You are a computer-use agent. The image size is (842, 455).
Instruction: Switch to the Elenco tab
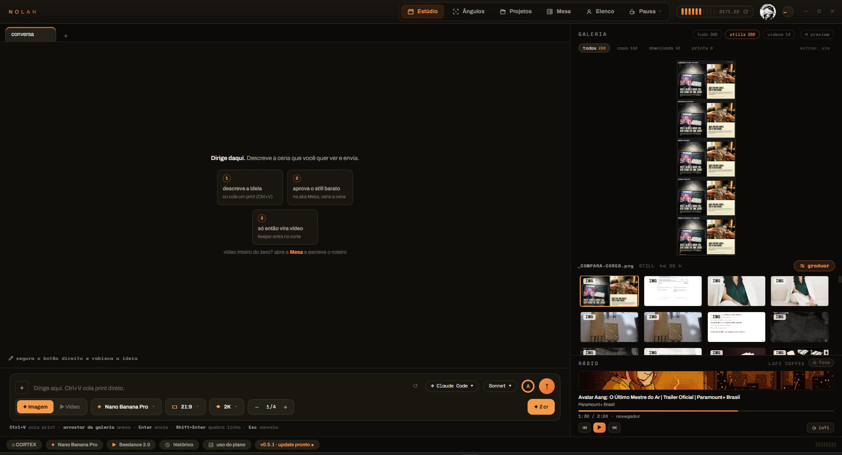[x=600, y=11]
